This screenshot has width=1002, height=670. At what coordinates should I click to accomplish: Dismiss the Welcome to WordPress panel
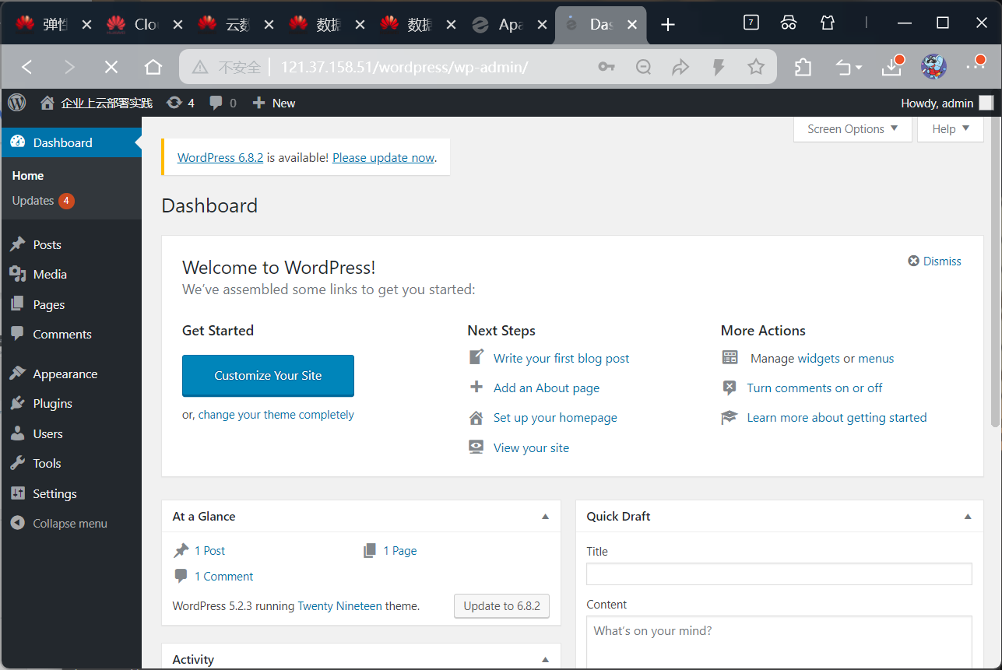(934, 261)
